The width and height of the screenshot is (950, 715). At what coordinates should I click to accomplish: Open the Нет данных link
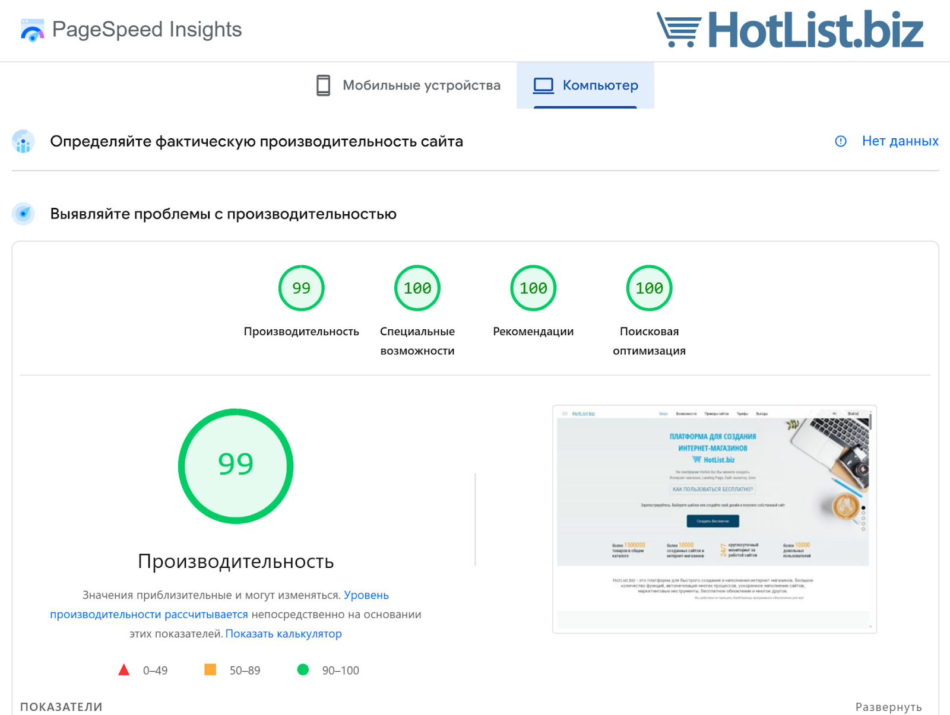(x=900, y=141)
